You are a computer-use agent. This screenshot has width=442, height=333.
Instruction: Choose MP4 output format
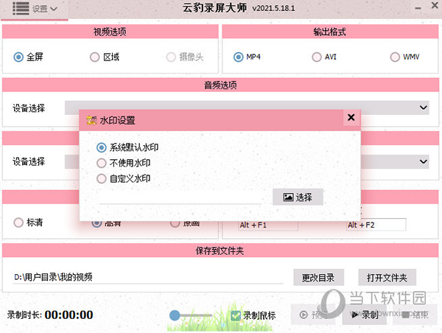click(x=247, y=57)
